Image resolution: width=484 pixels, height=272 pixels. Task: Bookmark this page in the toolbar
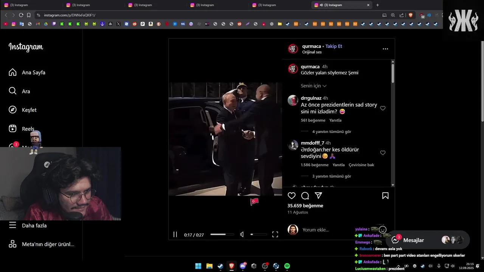tap(29, 15)
